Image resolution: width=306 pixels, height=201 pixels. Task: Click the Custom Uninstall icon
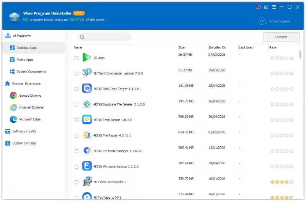[8, 143]
